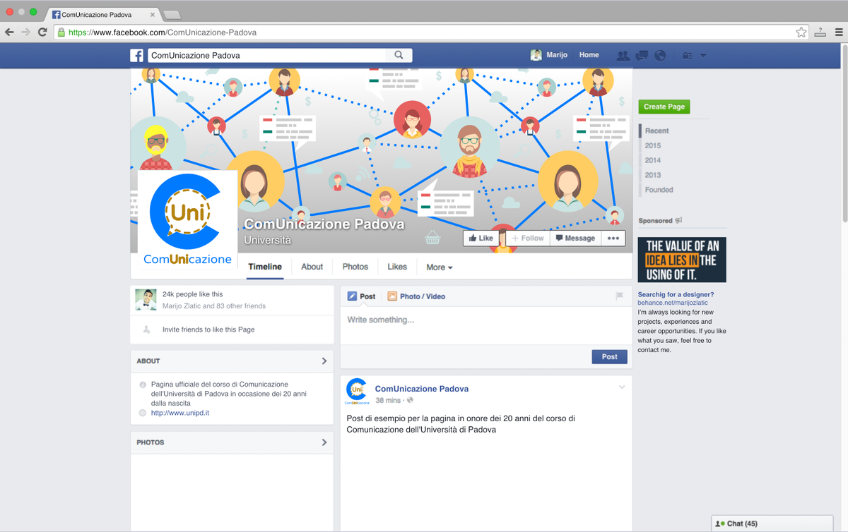
Task: Open the friend requests icon
Action: pyautogui.click(x=623, y=55)
